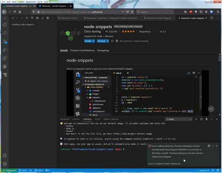Open the DEBUG CONSOLE panel tab

pyautogui.click(x=111, y=119)
